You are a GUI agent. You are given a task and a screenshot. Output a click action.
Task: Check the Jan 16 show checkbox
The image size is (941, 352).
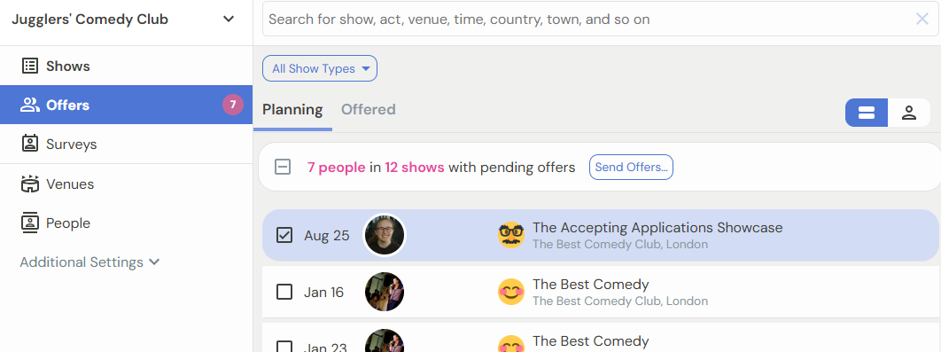[x=284, y=292]
